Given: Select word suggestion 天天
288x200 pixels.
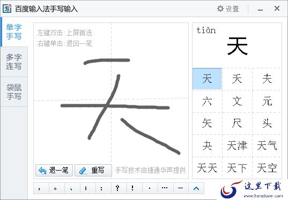Looking at the screenshot, I should click(207, 168).
